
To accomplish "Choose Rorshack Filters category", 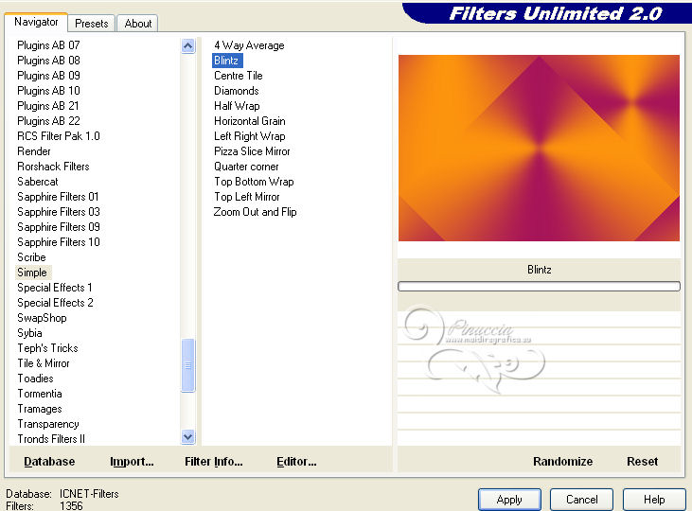I will click(x=53, y=167).
